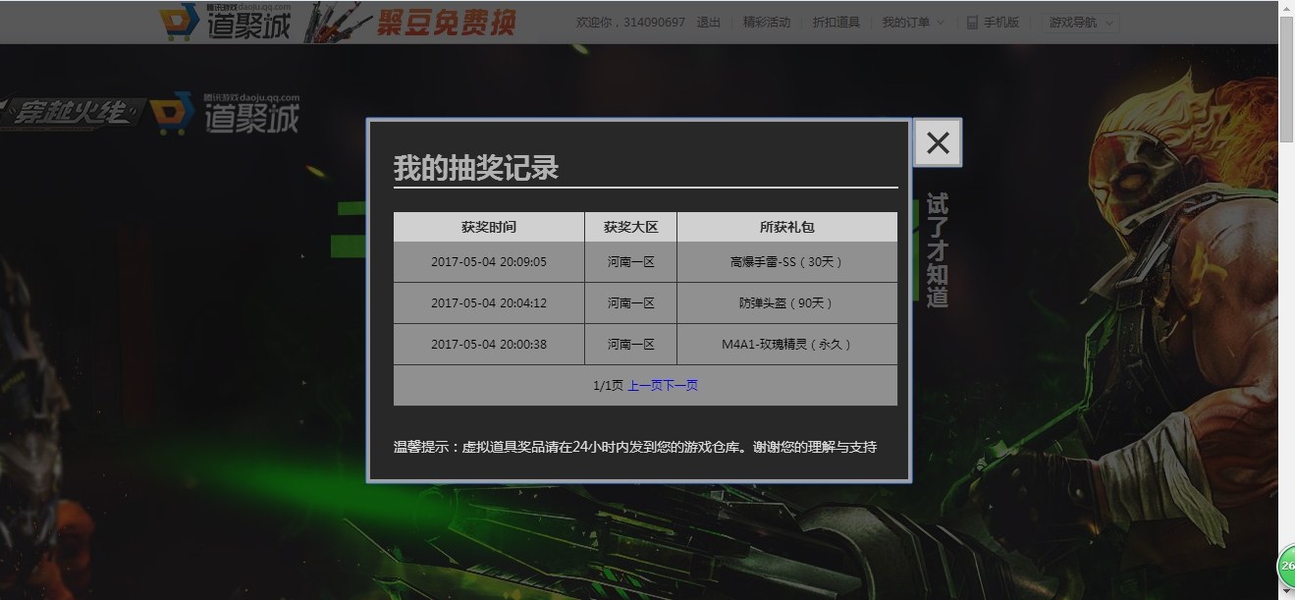Click the scrollbar up arrow

(x=1287, y=8)
